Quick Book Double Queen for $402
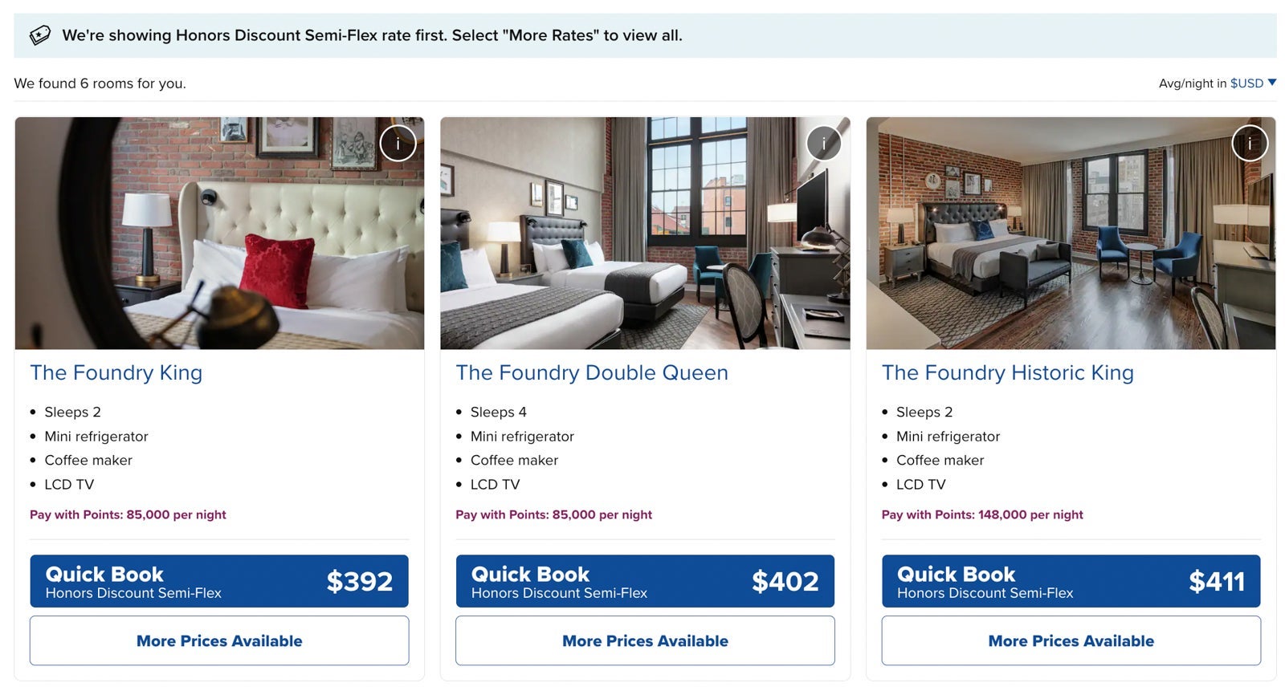 [645, 581]
